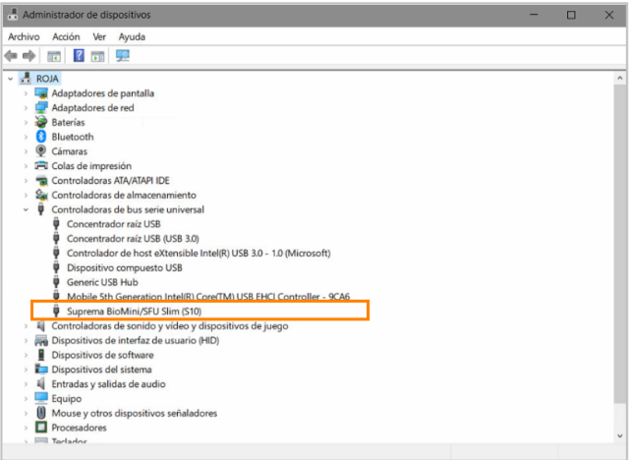This screenshot has height=460, width=629.
Task: Expand Entradas y salidas de audio
Action: tap(26, 384)
